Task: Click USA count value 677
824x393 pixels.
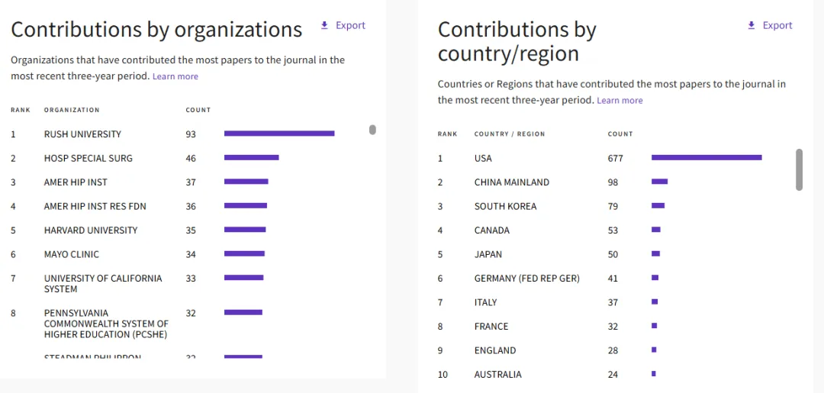Action: point(616,158)
